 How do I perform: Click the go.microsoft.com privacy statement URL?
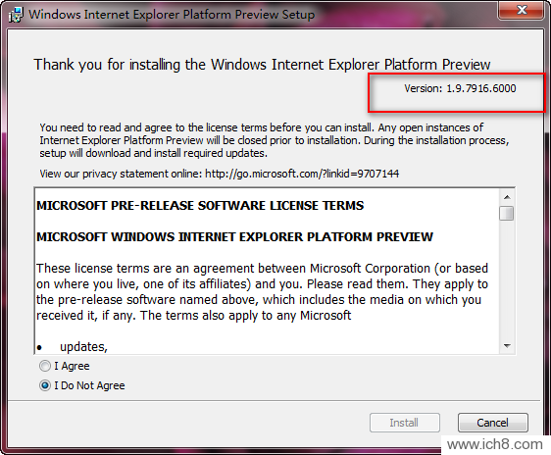302,174
